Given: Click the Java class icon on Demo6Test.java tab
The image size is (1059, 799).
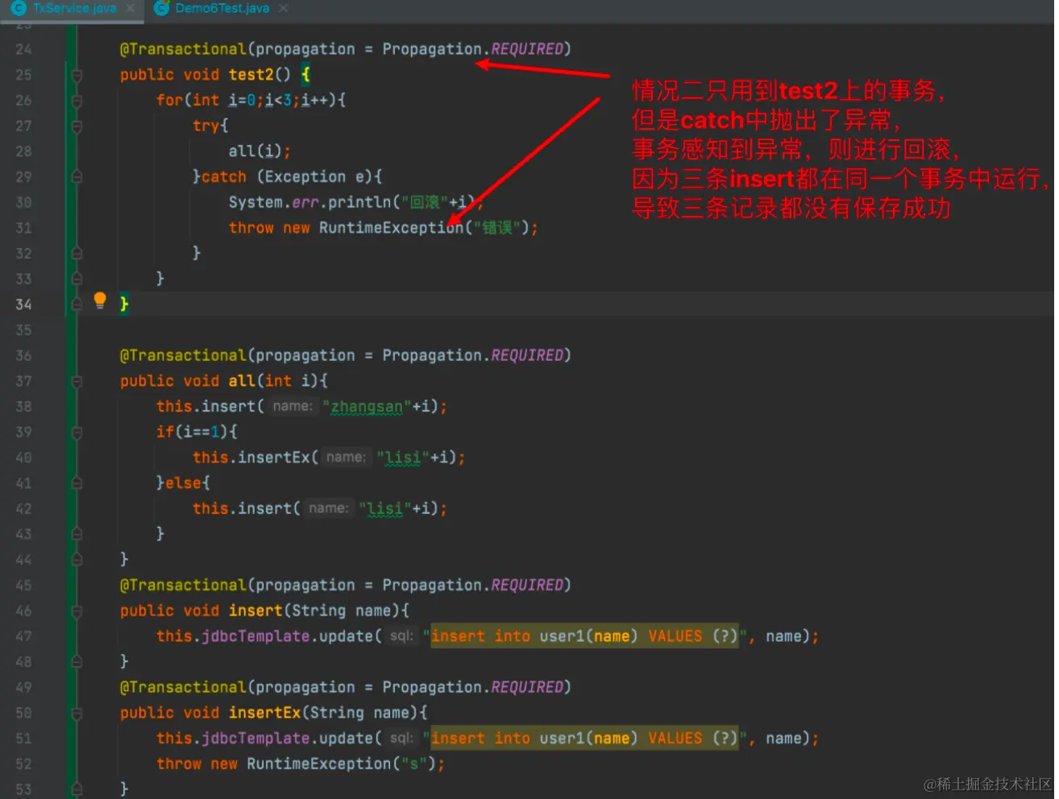Looking at the screenshot, I should tap(161, 8).
